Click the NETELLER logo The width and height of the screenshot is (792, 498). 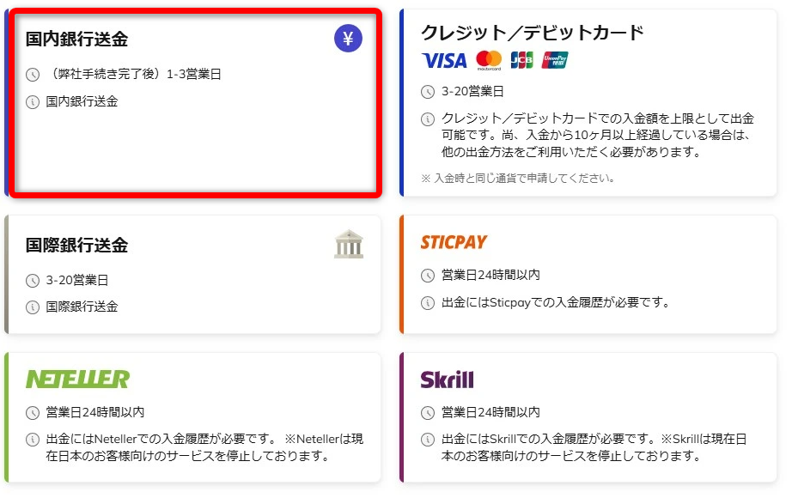(77, 380)
